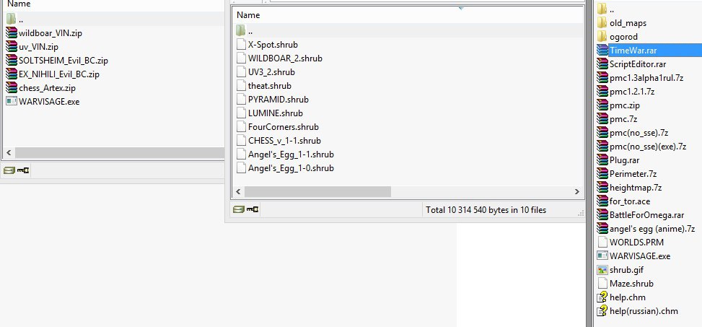Image resolution: width=702 pixels, height=327 pixels.
Task: Select WORLDS.PRM file name
Action: pyautogui.click(x=636, y=243)
